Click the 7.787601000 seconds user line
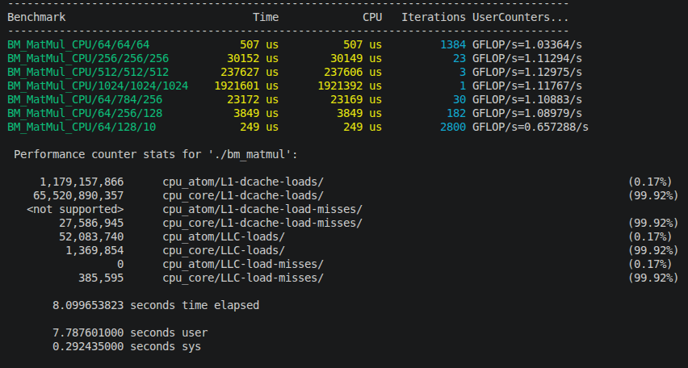 click(x=130, y=332)
